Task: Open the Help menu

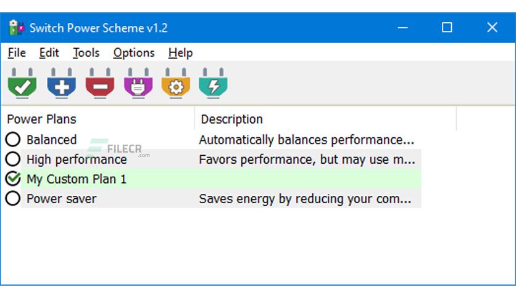Action: [180, 53]
